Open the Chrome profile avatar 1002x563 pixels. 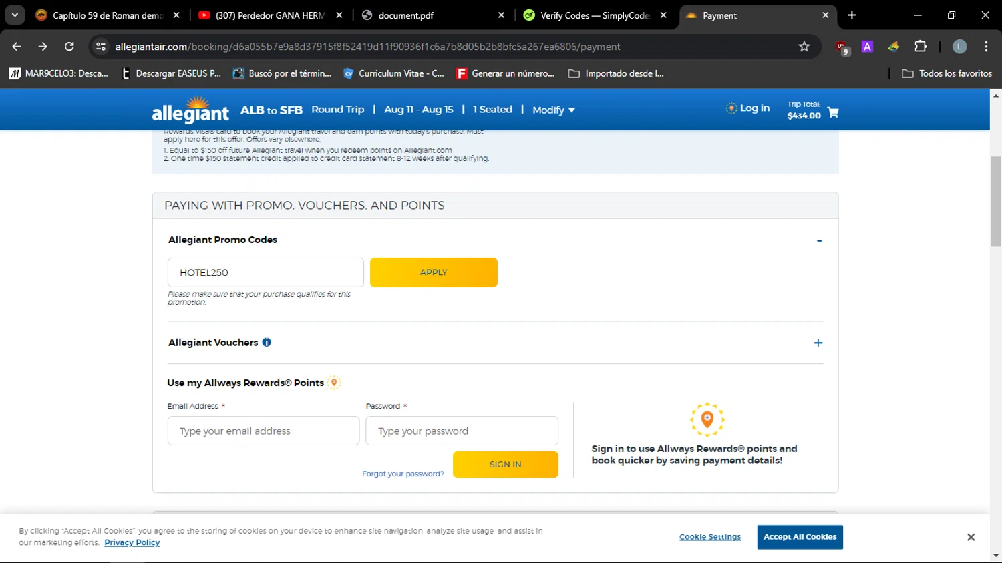[x=959, y=47]
